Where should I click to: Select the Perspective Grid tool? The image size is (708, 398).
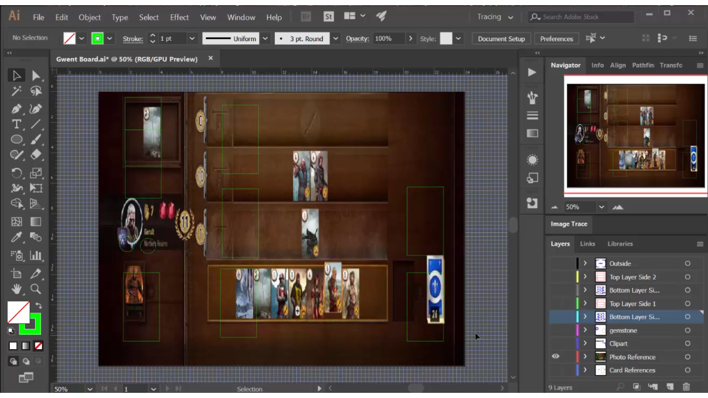(36, 203)
